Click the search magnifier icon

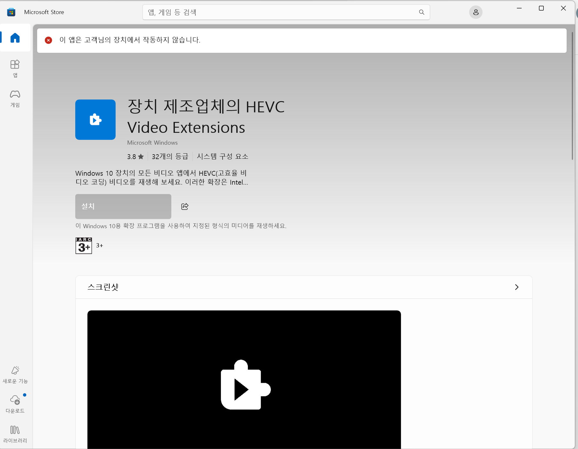tap(421, 12)
